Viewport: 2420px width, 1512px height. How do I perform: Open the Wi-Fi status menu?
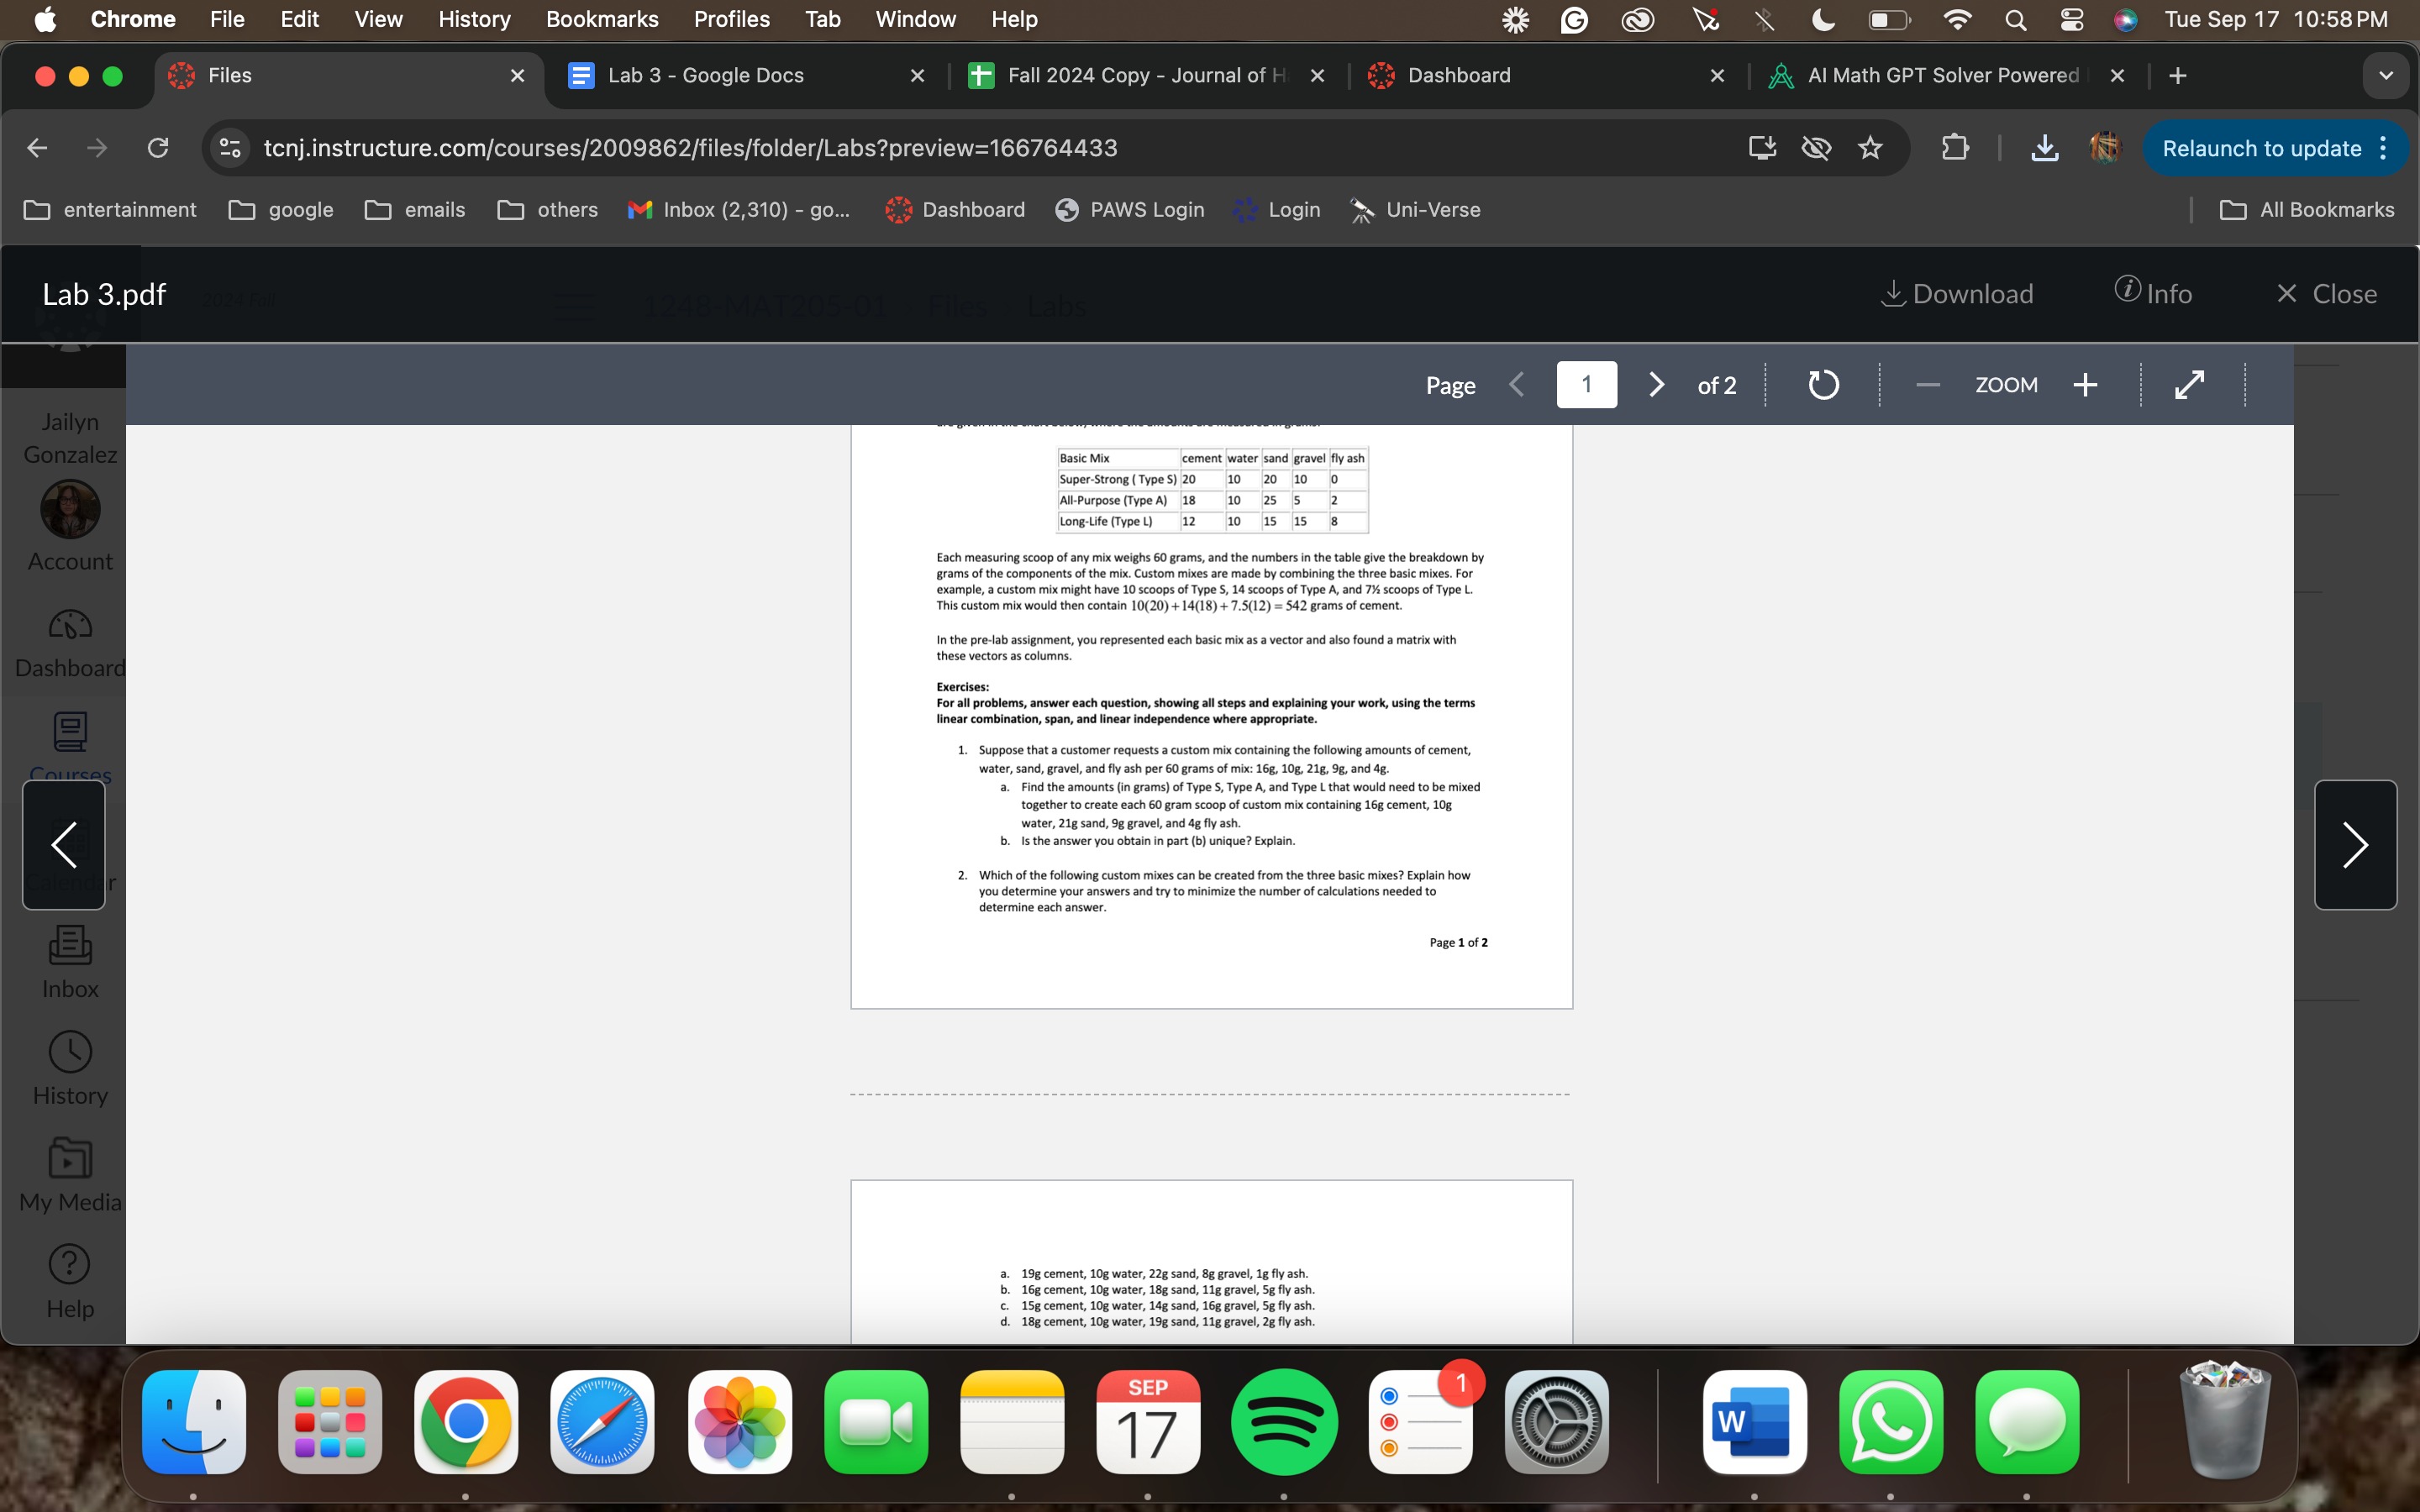(1957, 19)
